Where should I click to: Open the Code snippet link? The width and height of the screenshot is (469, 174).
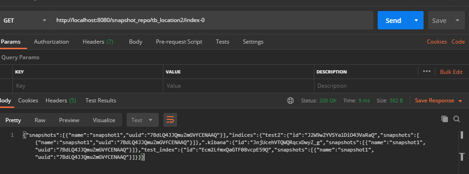coord(458,42)
